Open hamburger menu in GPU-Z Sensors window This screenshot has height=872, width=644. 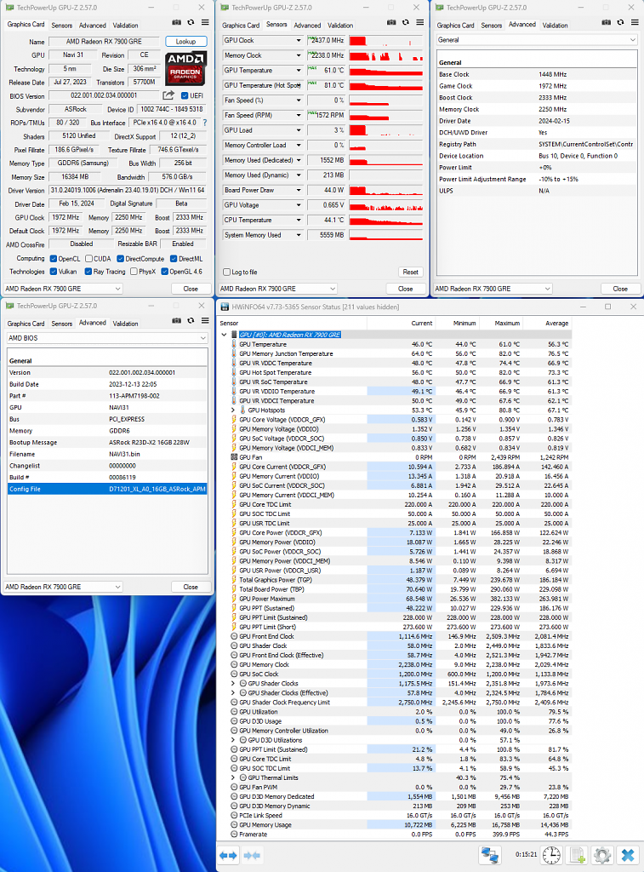tap(420, 23)
